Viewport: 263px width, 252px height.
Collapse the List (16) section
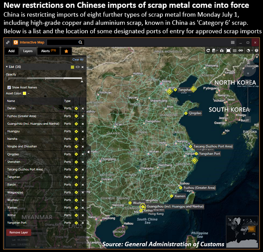coord(7,67)
